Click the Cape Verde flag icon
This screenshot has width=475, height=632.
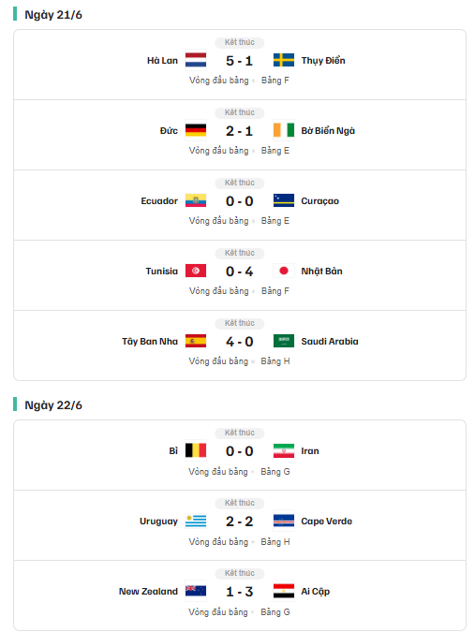(x=284, y=521)
